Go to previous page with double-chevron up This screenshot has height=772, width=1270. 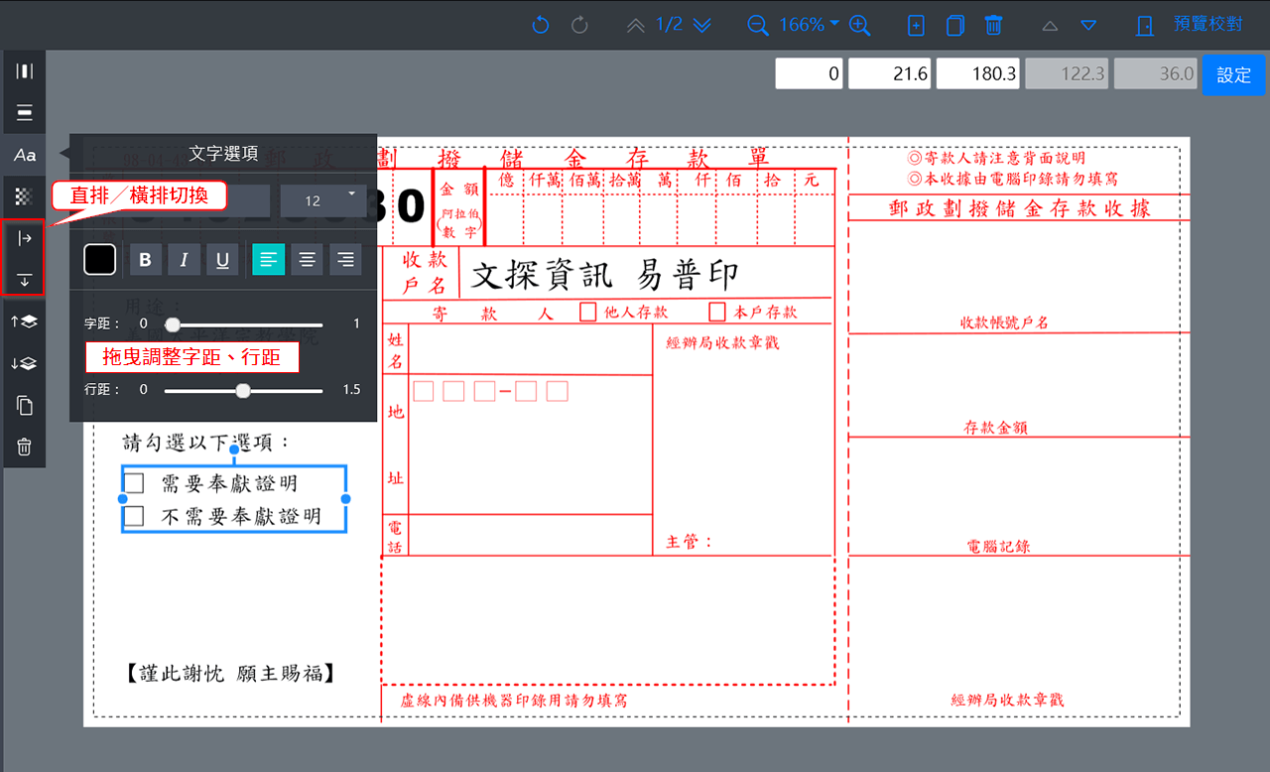tap(636, 25)
